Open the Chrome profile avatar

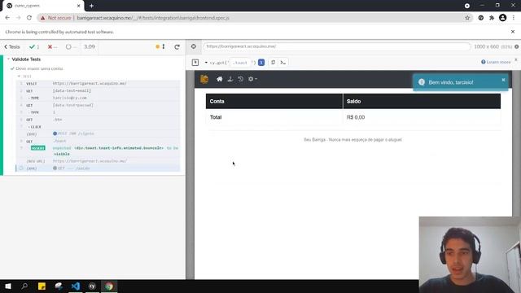503,18
